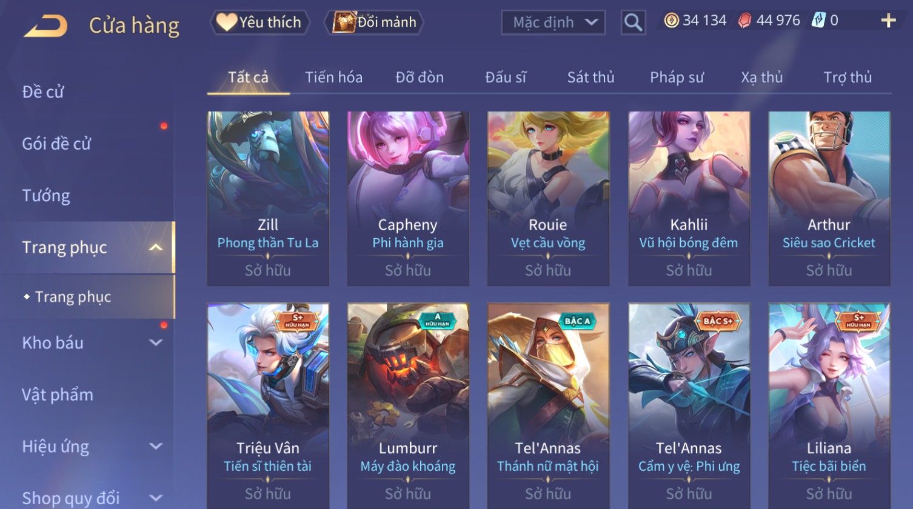
Task: Select Zill Phong thần Tu La skin card
Action: [268, 198]
